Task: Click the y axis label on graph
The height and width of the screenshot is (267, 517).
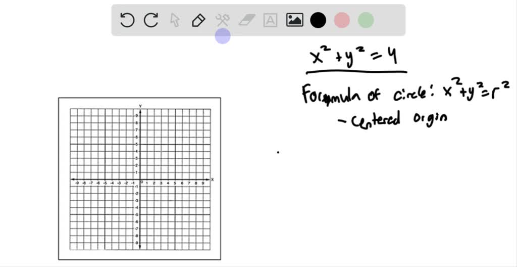Action: point(140,106)
